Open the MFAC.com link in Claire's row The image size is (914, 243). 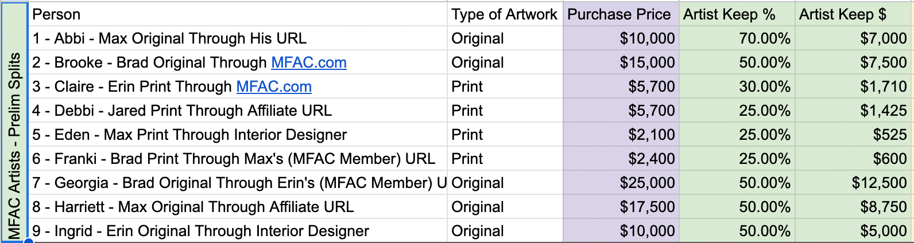(x=274, y=87)
